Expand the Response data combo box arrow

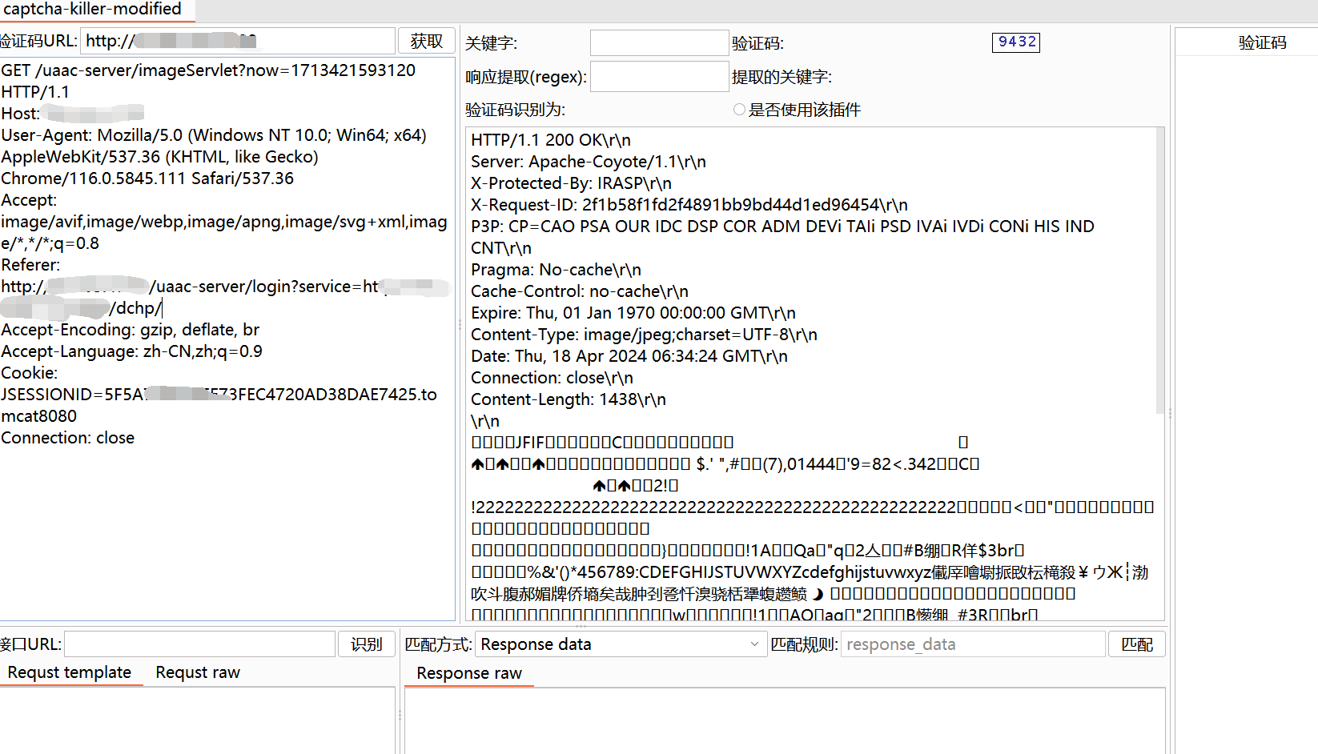[753, 644]
